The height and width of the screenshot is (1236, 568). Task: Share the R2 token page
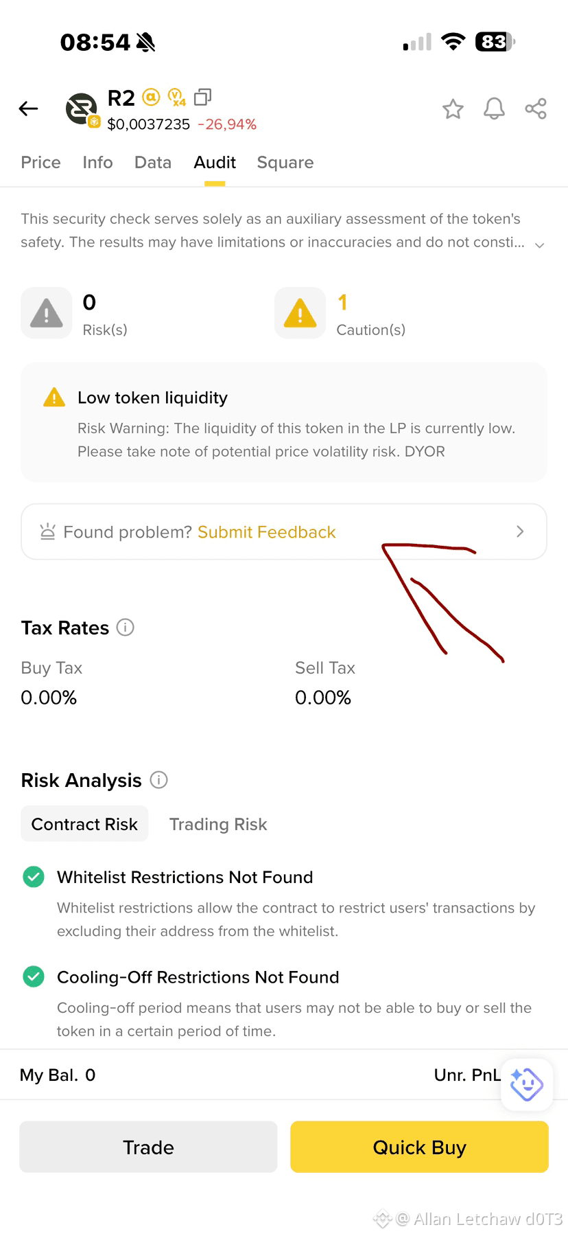(x=536, y=108)
